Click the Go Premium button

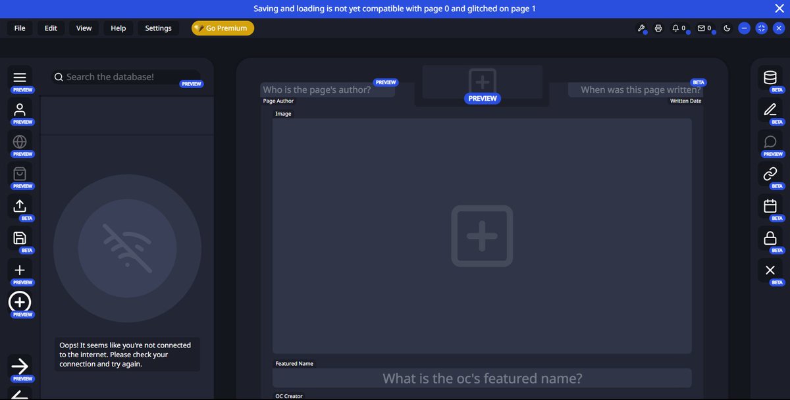[x=223, y=28]
